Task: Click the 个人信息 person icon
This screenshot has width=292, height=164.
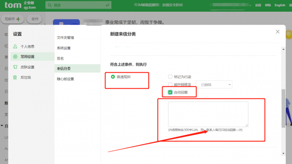Action: [15, 46]
